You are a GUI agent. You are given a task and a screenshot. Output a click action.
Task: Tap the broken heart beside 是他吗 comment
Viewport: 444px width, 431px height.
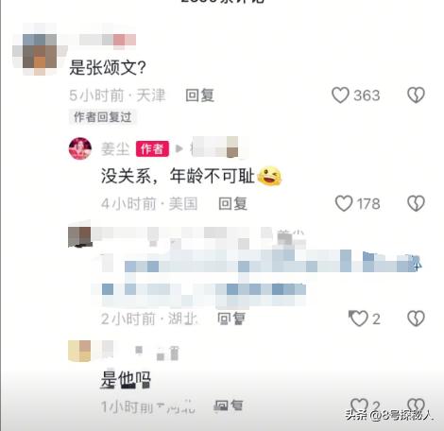(416, 405)
